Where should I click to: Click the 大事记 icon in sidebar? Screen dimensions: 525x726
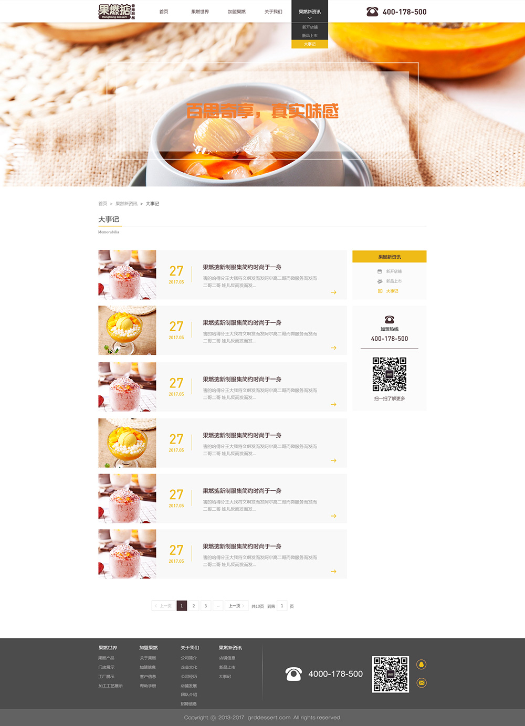pos(380,291)
